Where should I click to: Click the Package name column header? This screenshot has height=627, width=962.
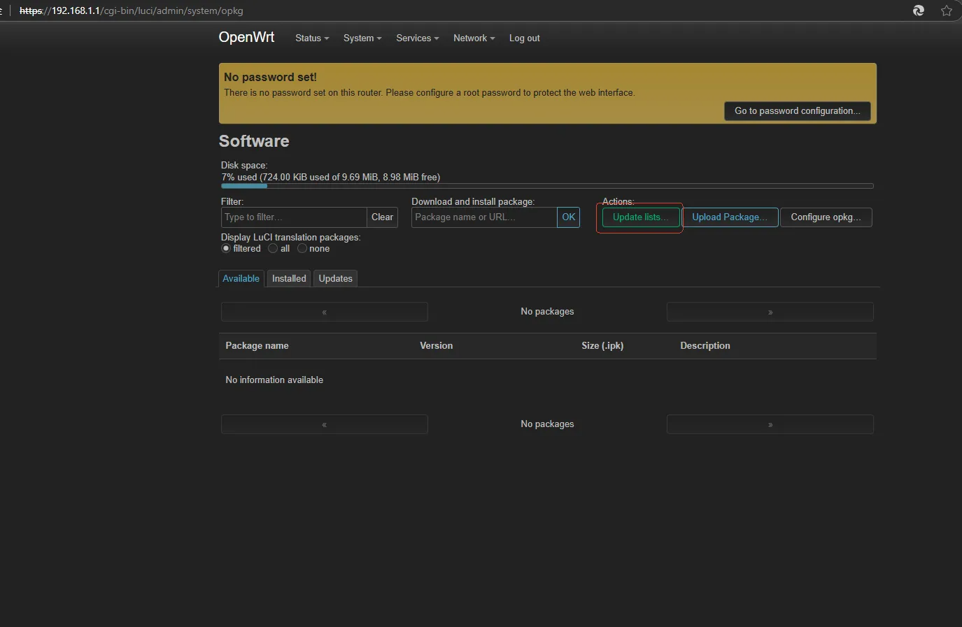click(257, 346)
